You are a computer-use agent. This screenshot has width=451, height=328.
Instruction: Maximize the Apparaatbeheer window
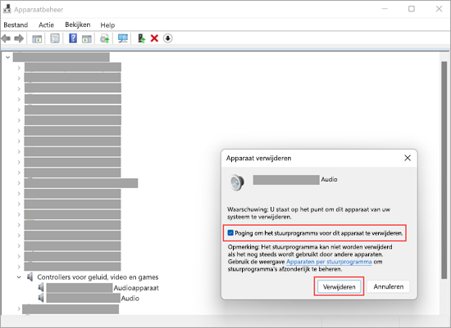412,9
